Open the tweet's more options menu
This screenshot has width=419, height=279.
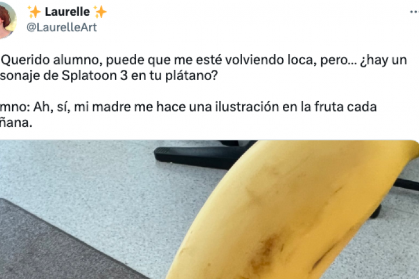pyautogui.click(x=414, y=12)
